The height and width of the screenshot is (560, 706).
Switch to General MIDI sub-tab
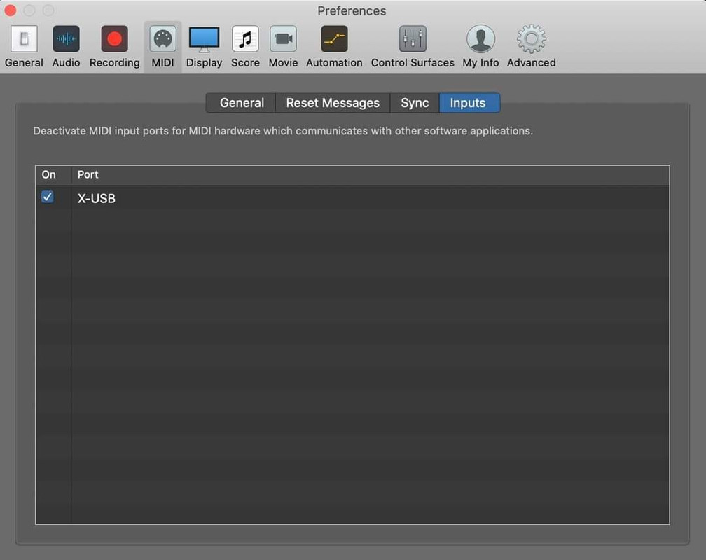[x=242, y=103]
